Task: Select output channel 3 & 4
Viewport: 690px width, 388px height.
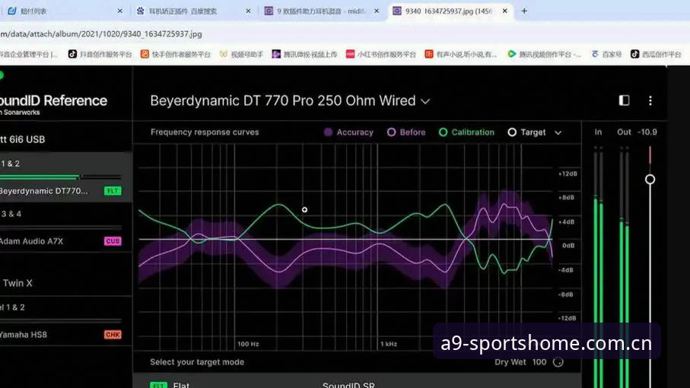Action: click(x=66, y=214)
